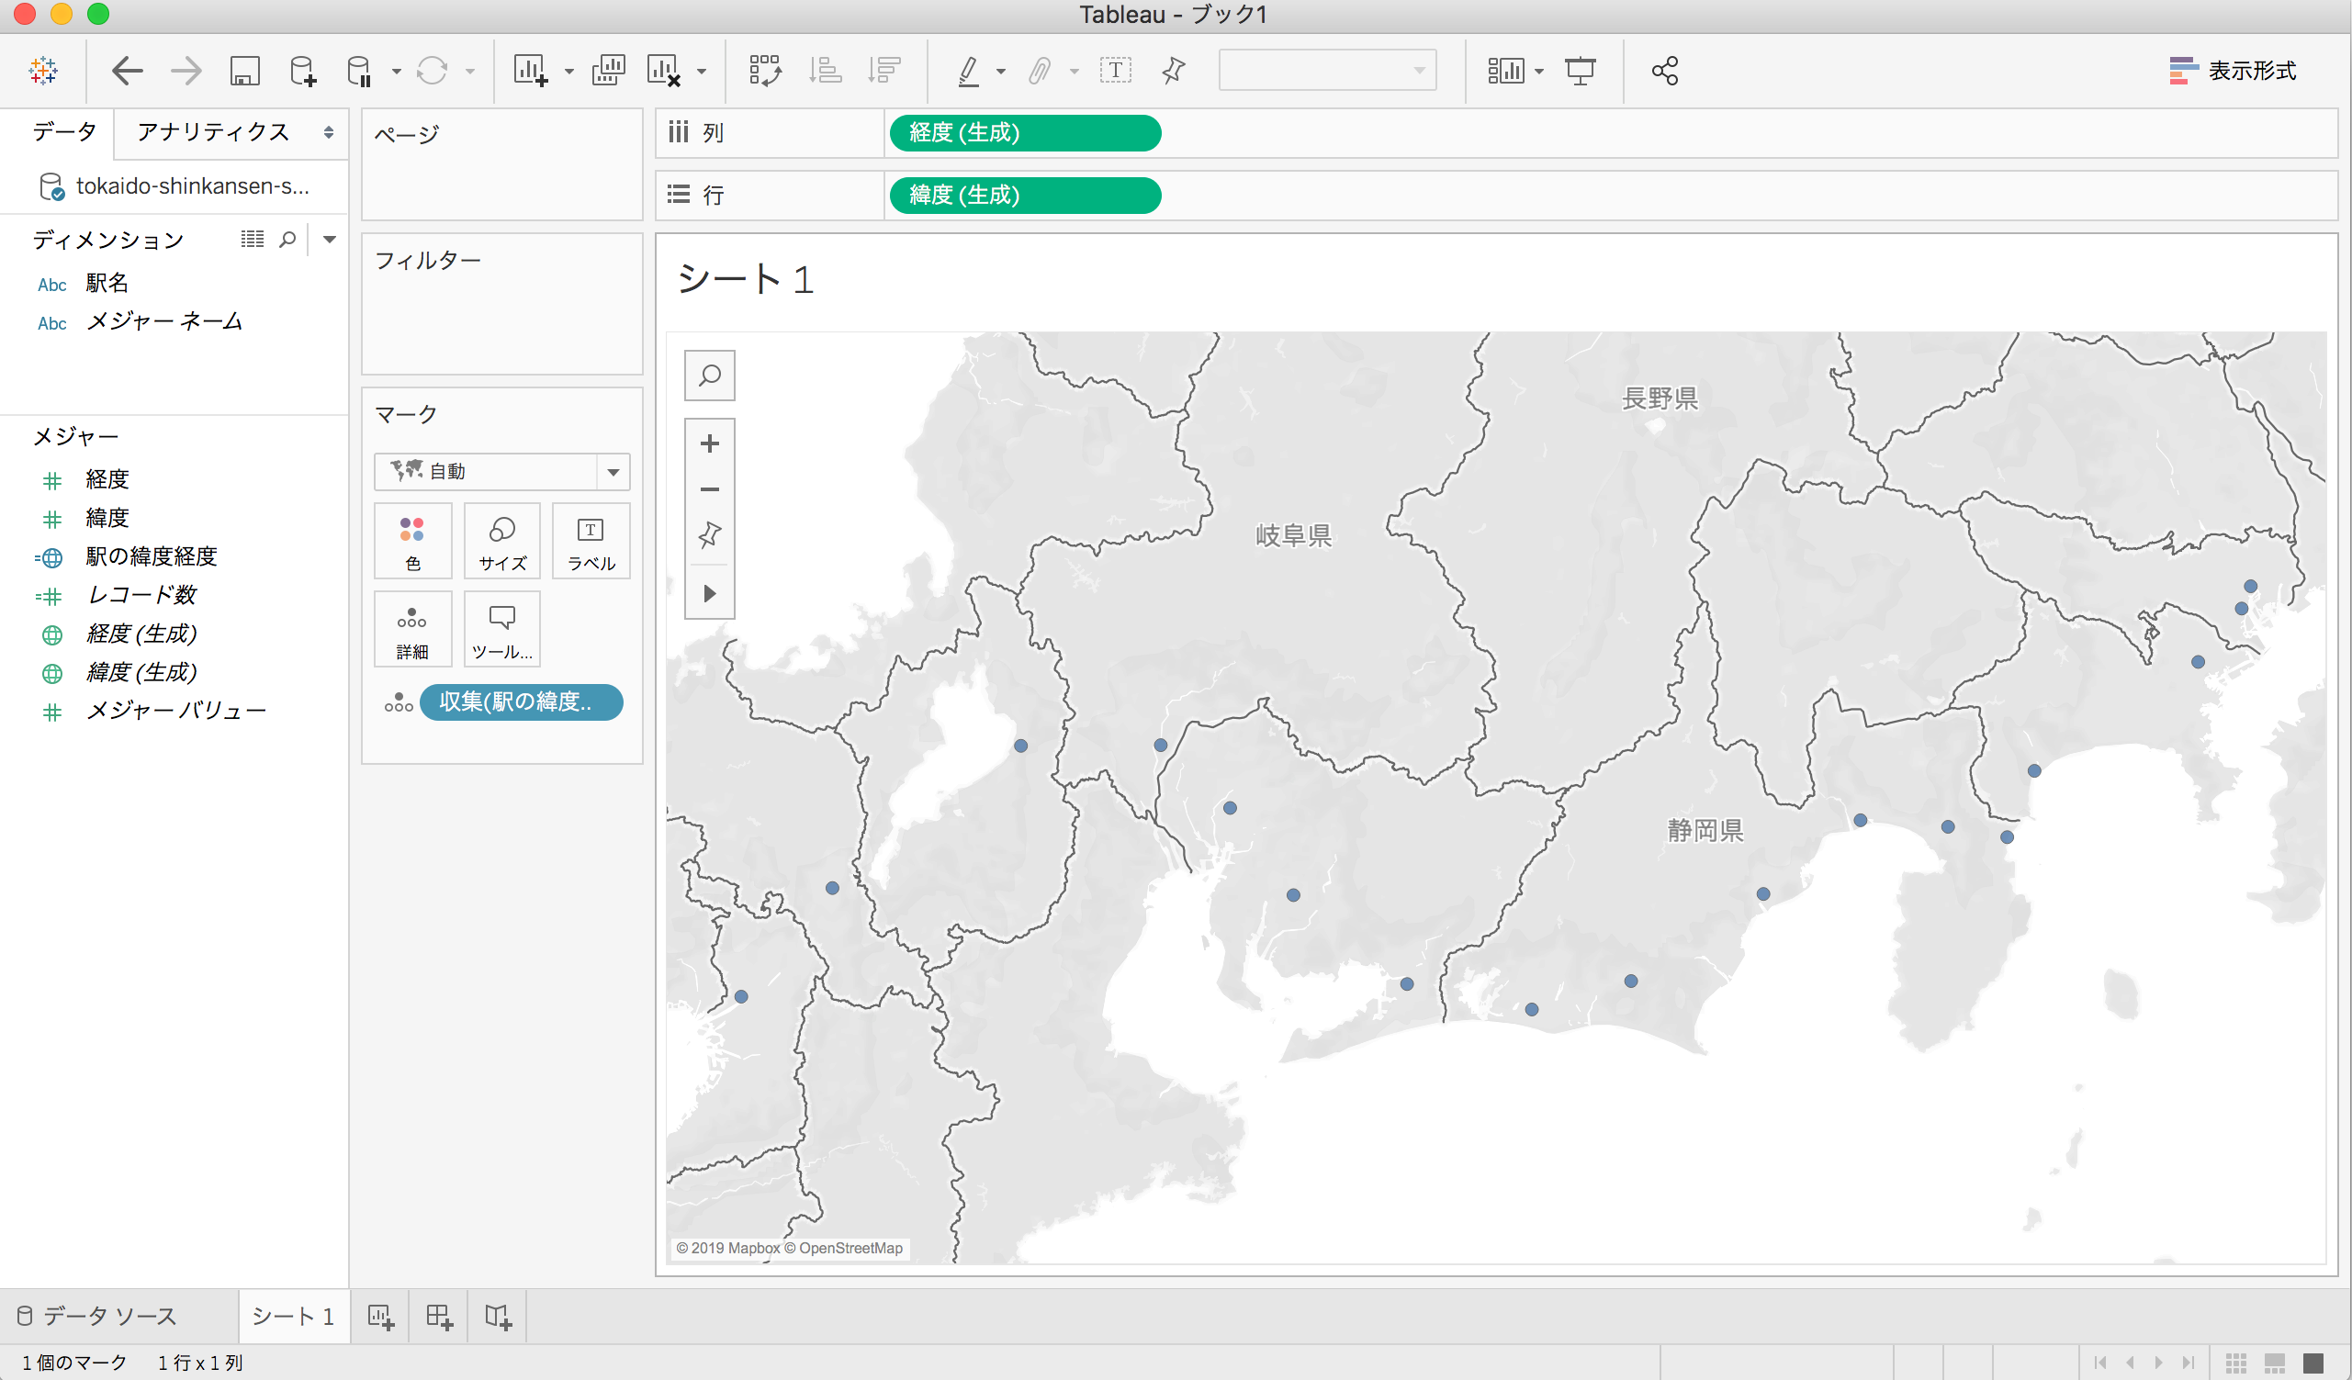Expand the dimensions panel options menu
2352x1380 pixels.
[329, 239]
